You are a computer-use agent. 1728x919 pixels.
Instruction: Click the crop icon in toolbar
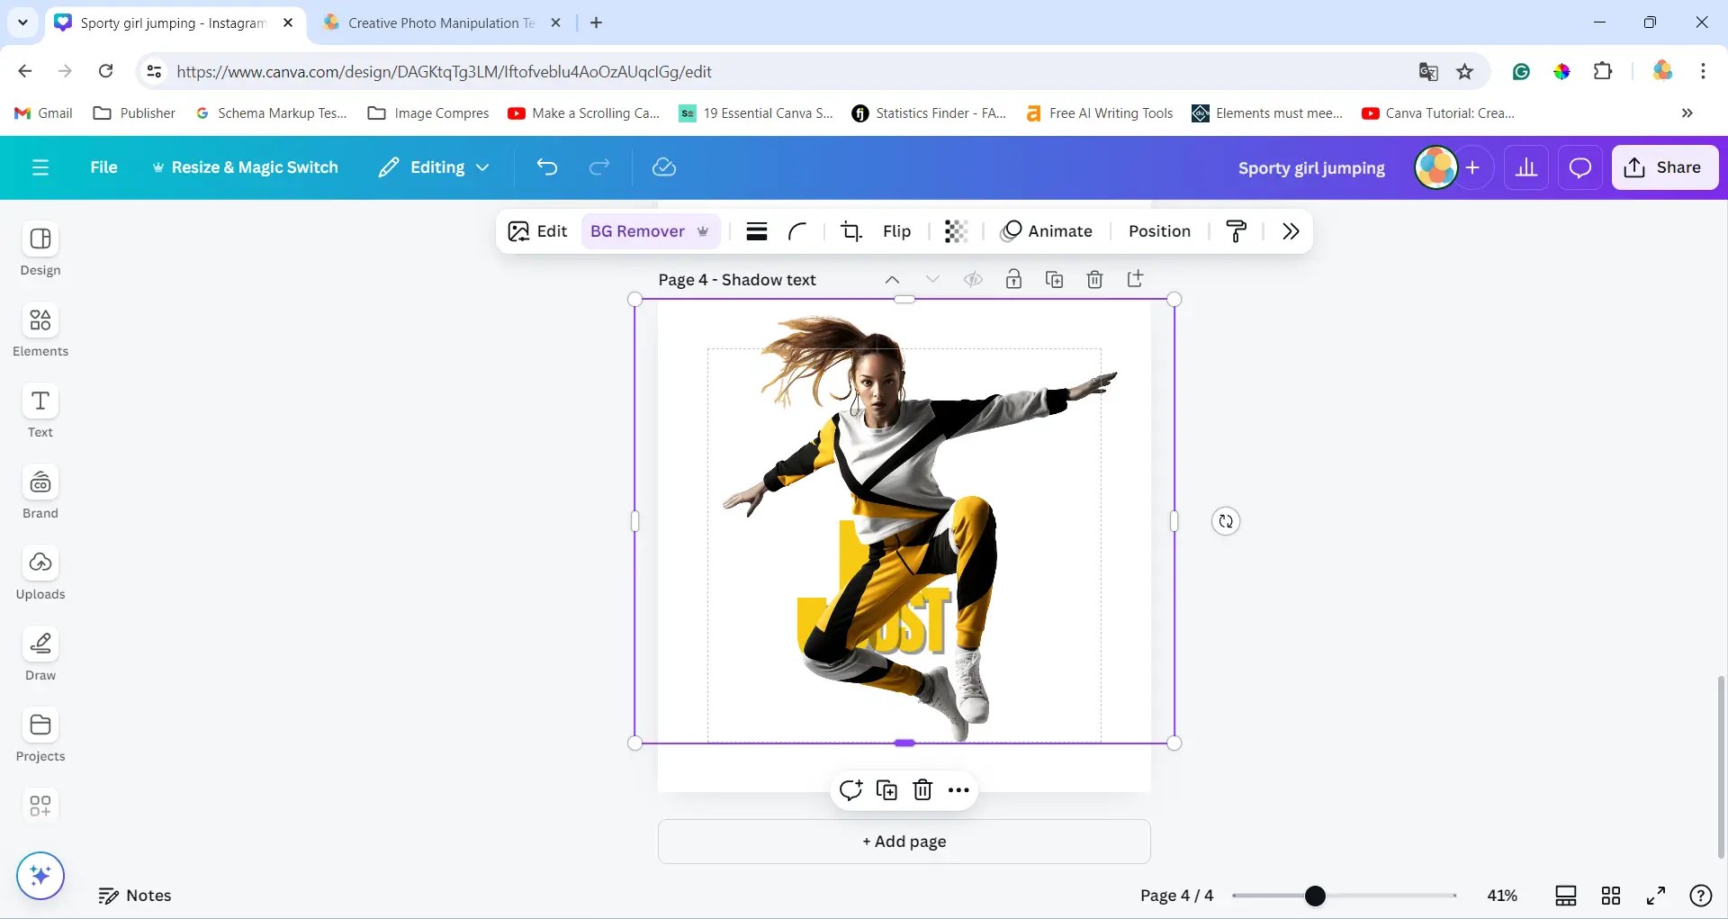[x=850, y=231]
